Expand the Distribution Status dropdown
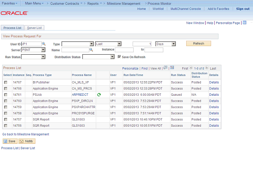Viewport: 253px width, 190px height. click(112, 57)
